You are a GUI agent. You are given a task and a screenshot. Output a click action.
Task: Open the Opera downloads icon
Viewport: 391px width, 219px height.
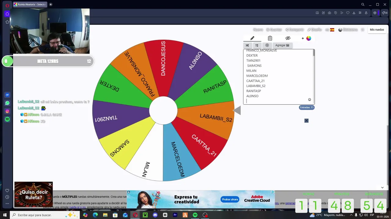354,13
